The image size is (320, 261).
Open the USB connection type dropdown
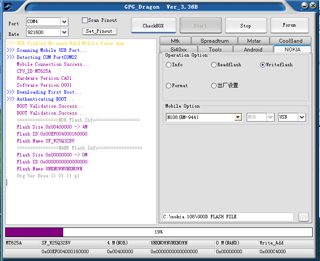click(x=302, y=117)
